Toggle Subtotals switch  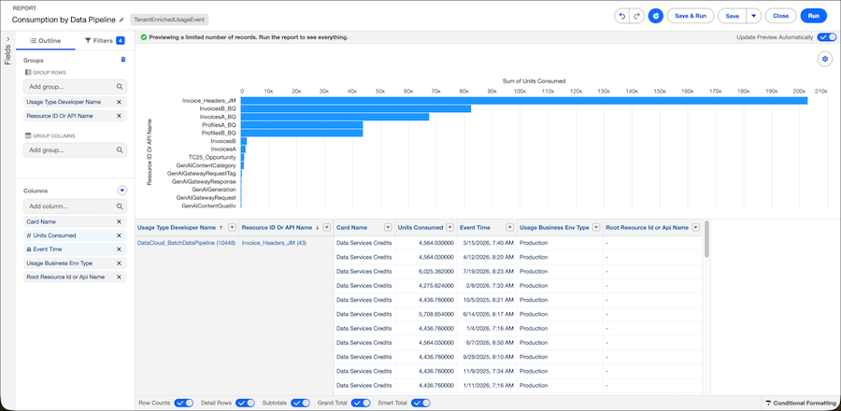300,403
